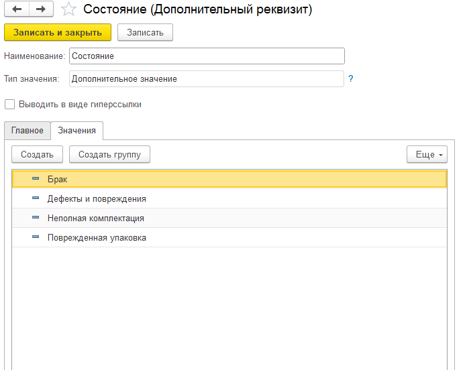This screenshot has height=370, width=467.
Task: Select the Неполная комплектация row
Action: 229,218
